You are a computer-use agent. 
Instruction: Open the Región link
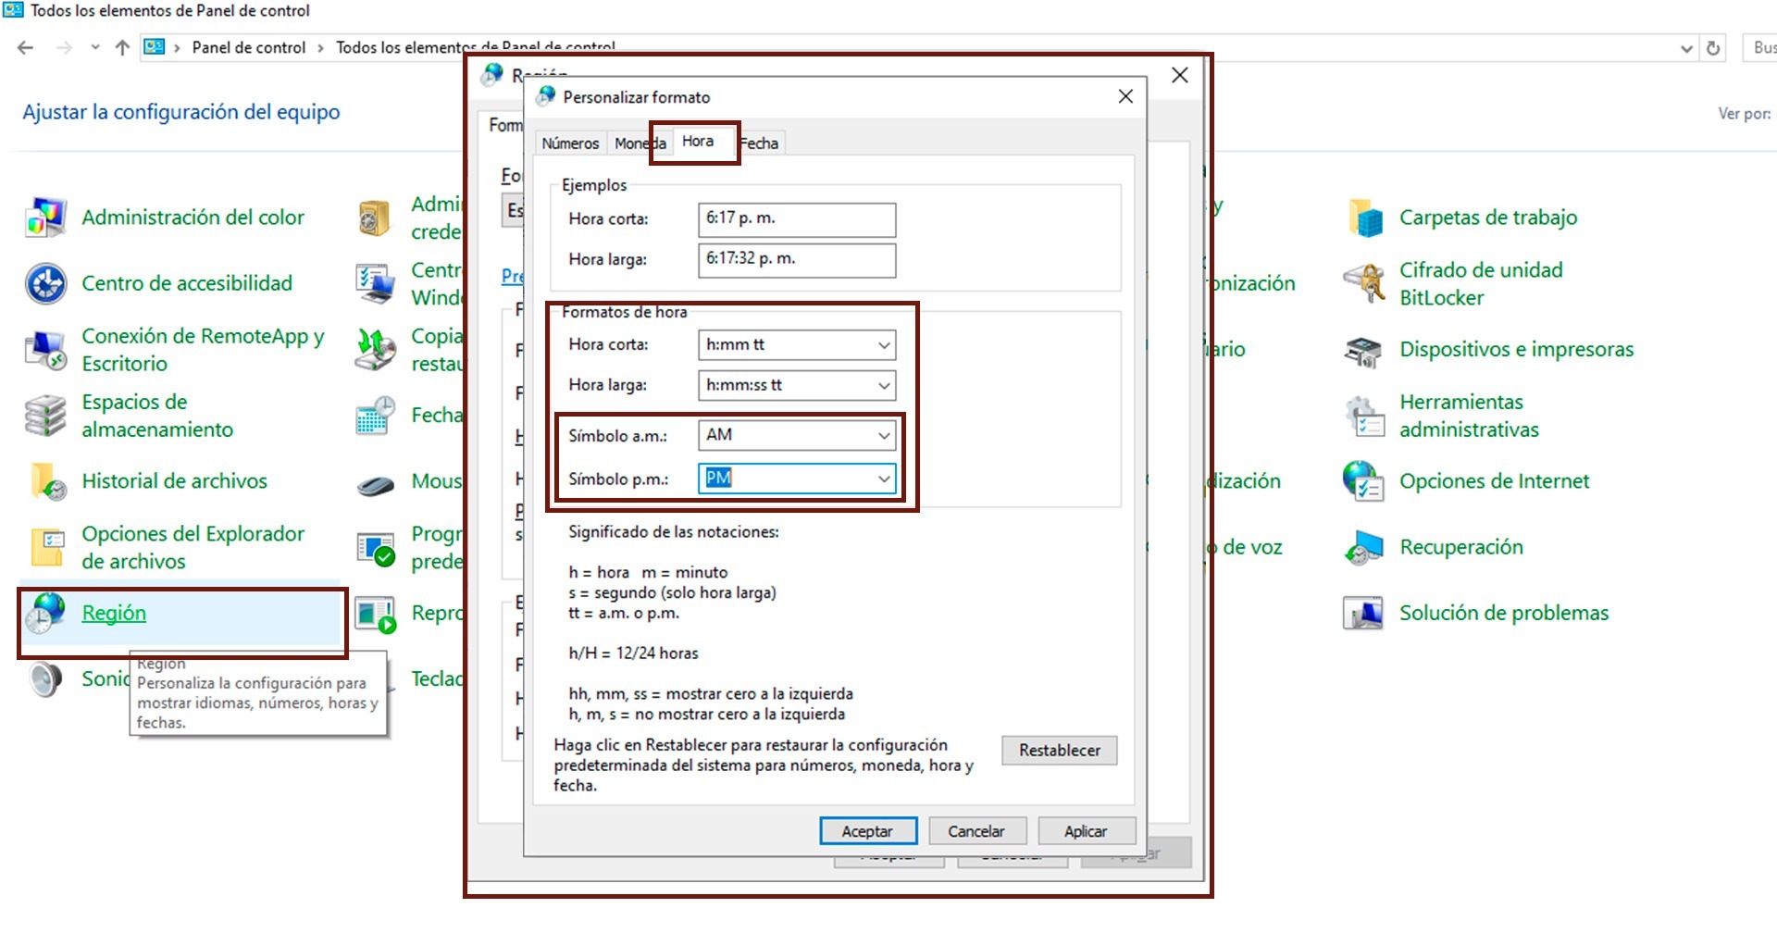[x=114, y=613]
